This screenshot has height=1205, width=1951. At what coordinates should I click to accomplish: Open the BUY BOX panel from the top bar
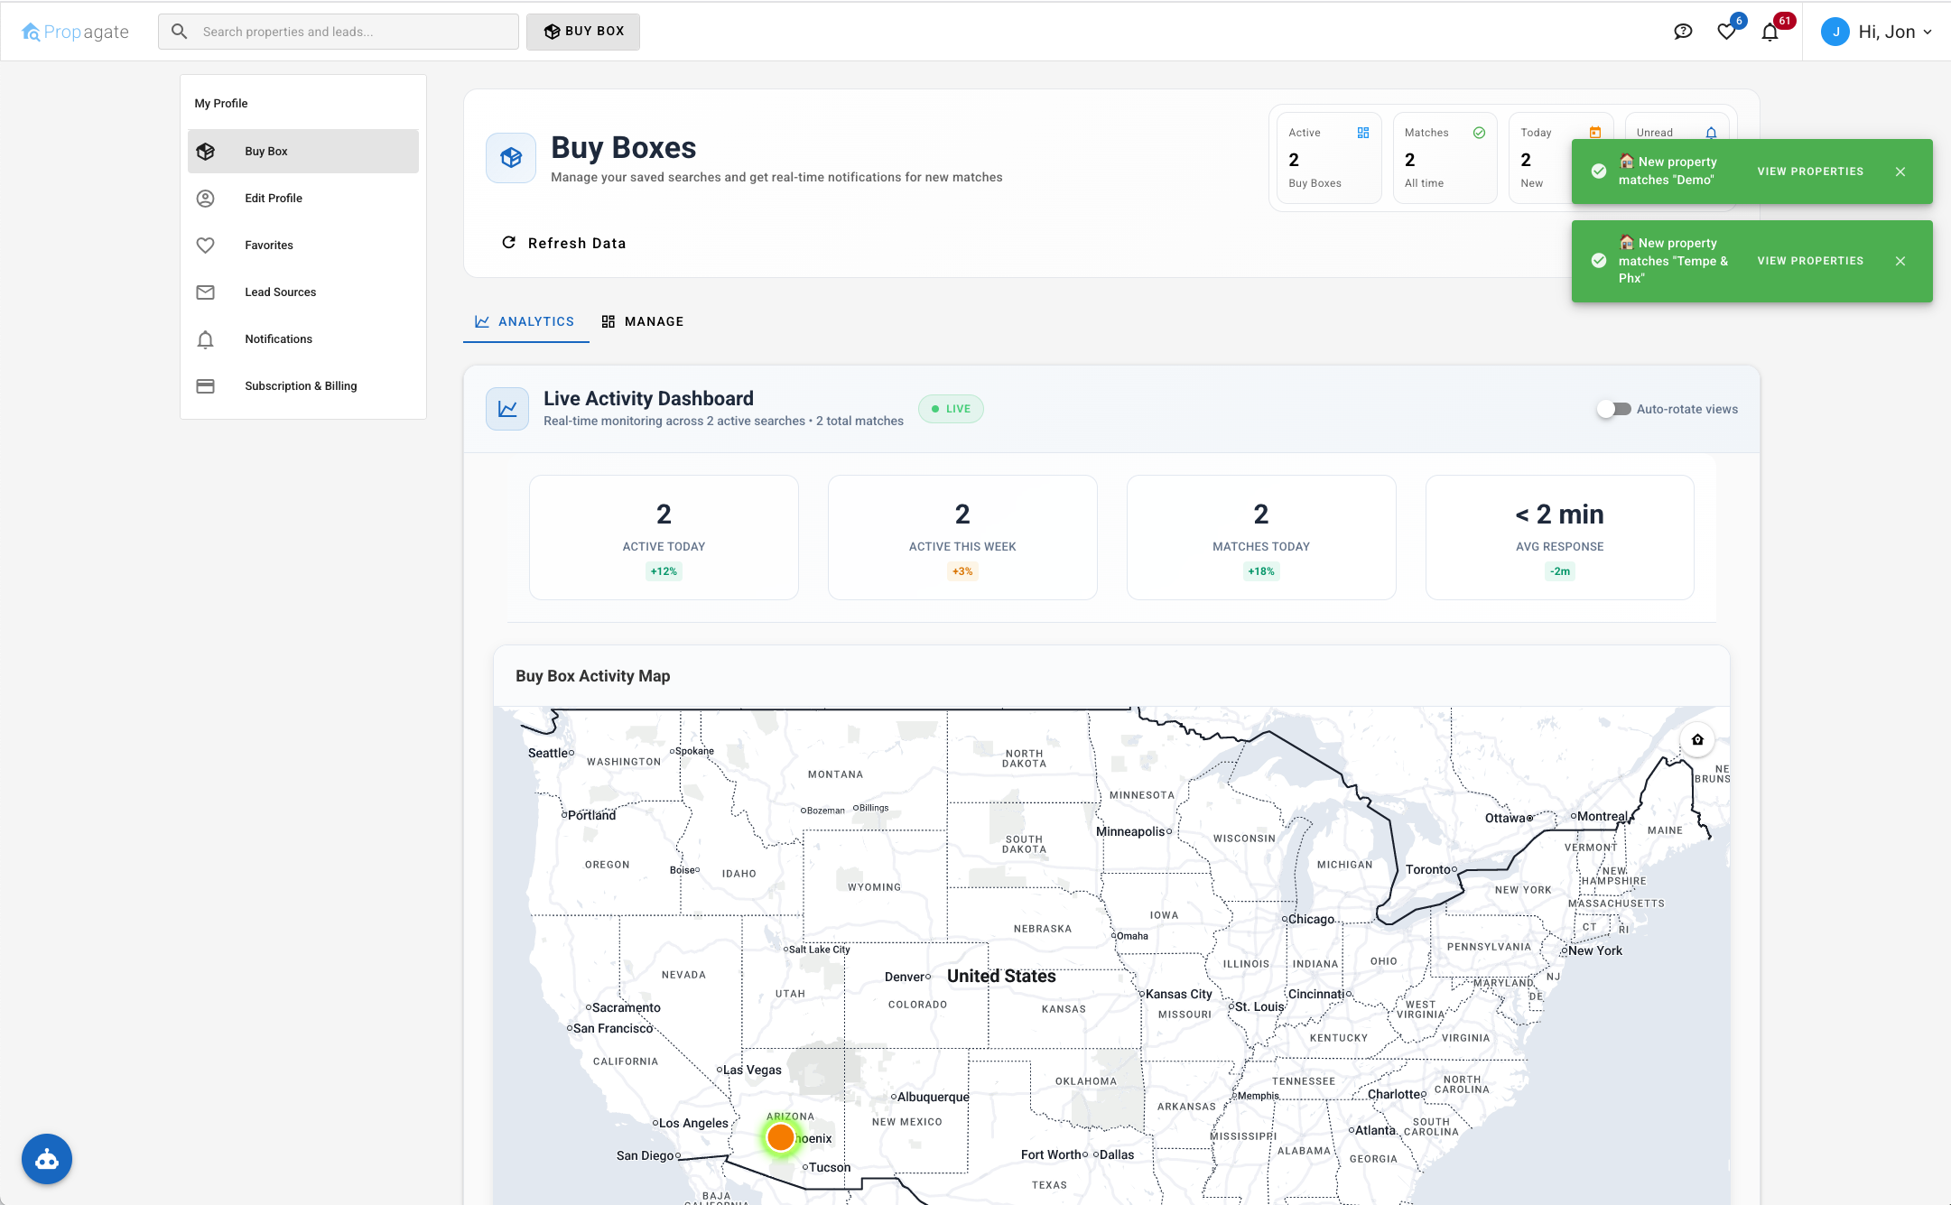click(x=582, y=31)
